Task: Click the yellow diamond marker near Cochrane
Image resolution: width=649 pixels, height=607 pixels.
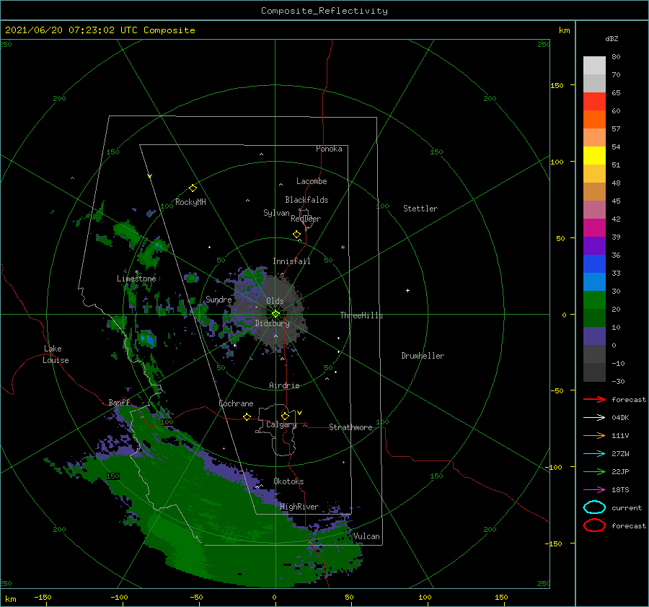Action: 247,417
